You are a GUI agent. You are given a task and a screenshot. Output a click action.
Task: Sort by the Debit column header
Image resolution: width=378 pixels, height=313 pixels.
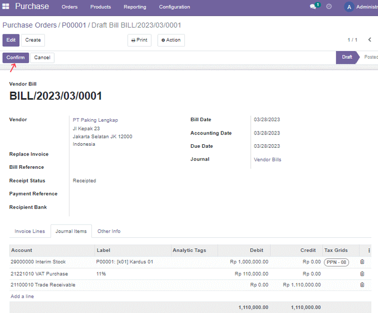coord(244,251)
